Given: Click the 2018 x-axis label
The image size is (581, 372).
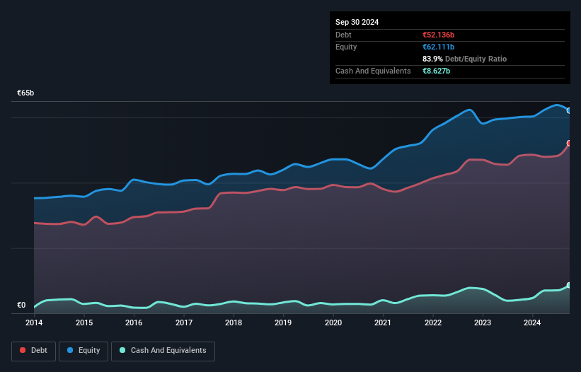Looking at the screenshot, I should (x=234, y=322).
